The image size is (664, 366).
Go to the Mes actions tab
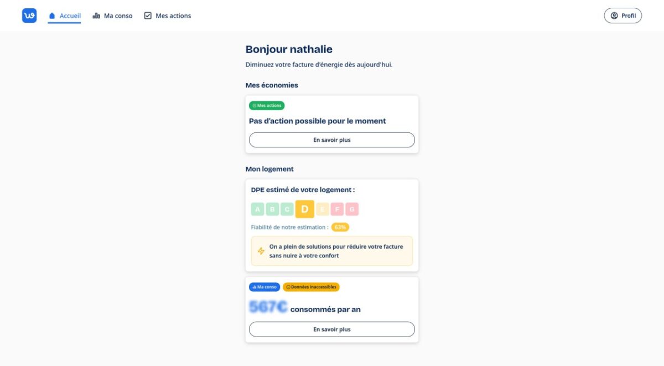coord(168,16)
